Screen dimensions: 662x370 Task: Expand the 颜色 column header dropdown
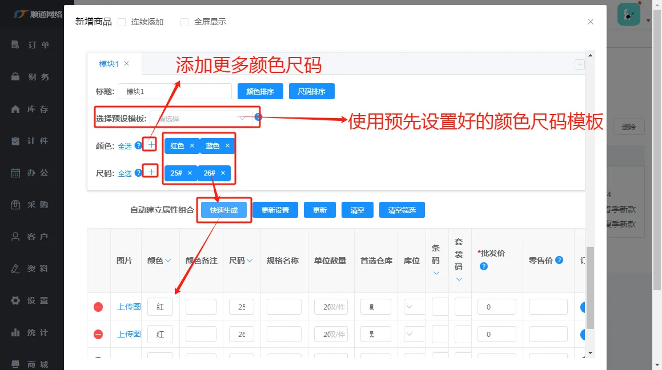(168, 261)
